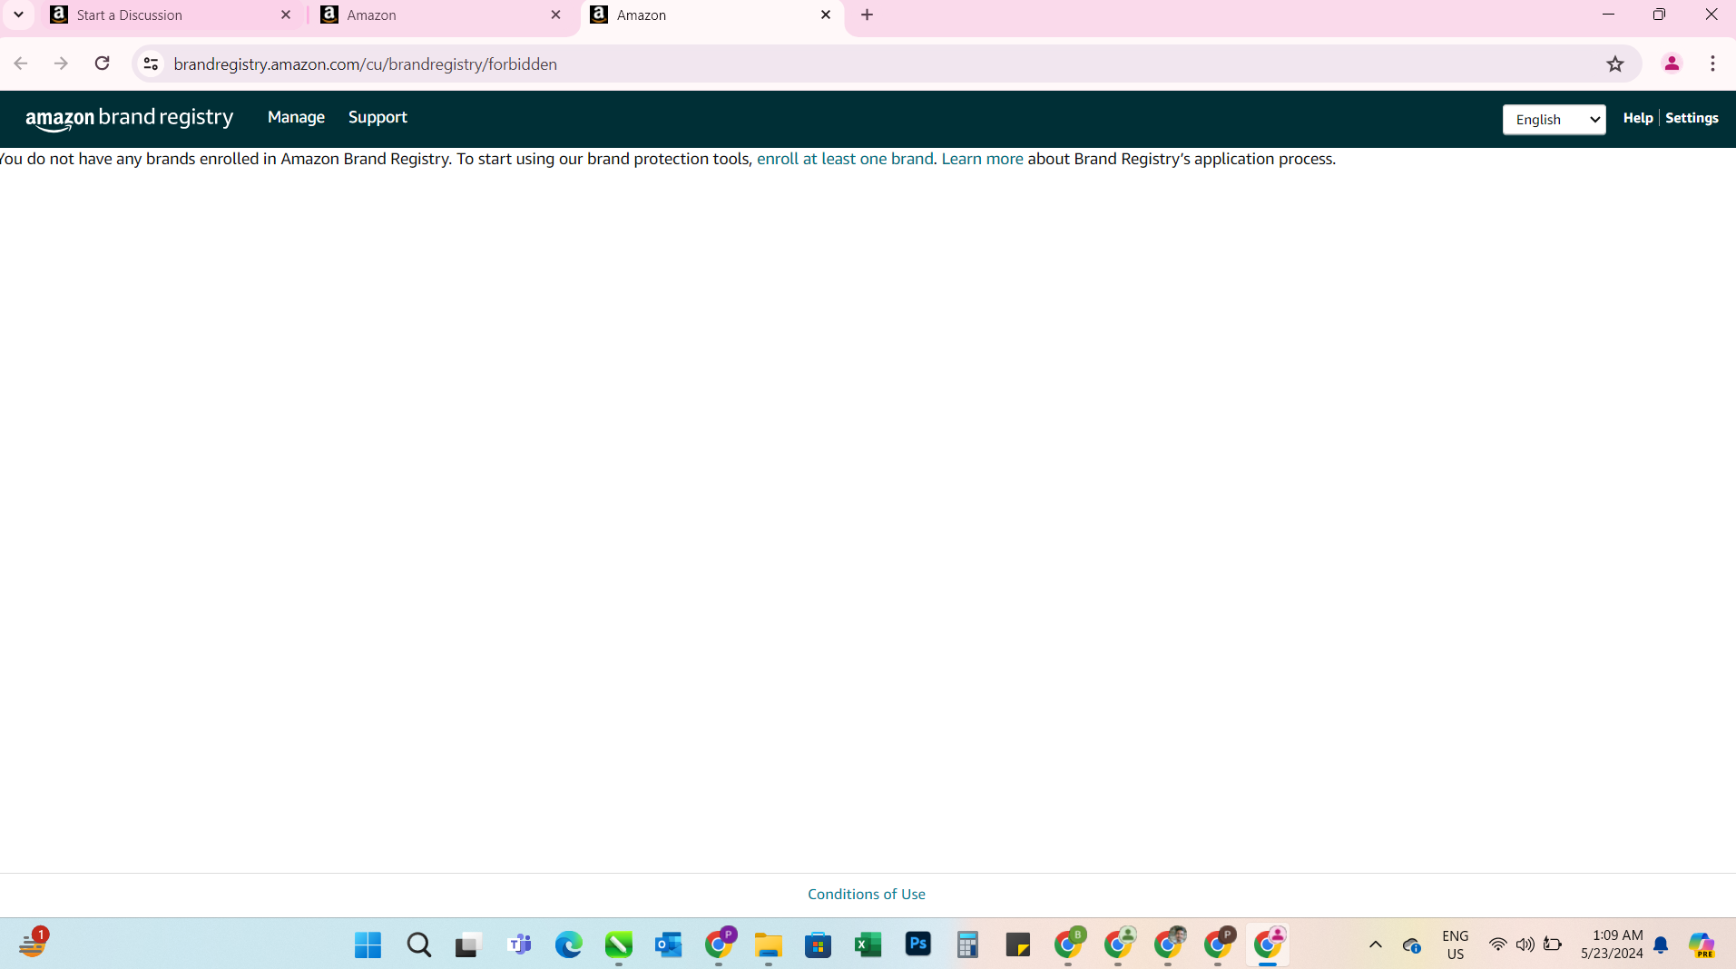Open Outlook from the taskbar
Screen dimensions: 1736x969
click(x=669, y=945)
